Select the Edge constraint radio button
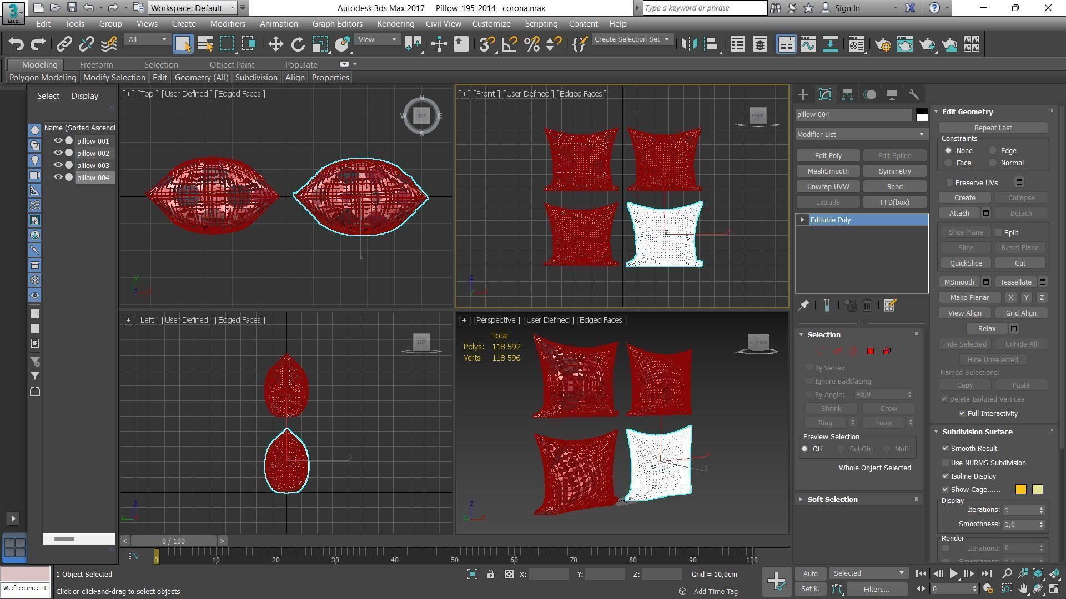Viewport: 1066px width, 599px height. point(993,151)
